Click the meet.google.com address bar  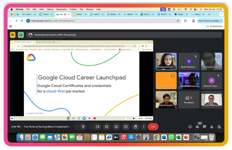point(104,21)
